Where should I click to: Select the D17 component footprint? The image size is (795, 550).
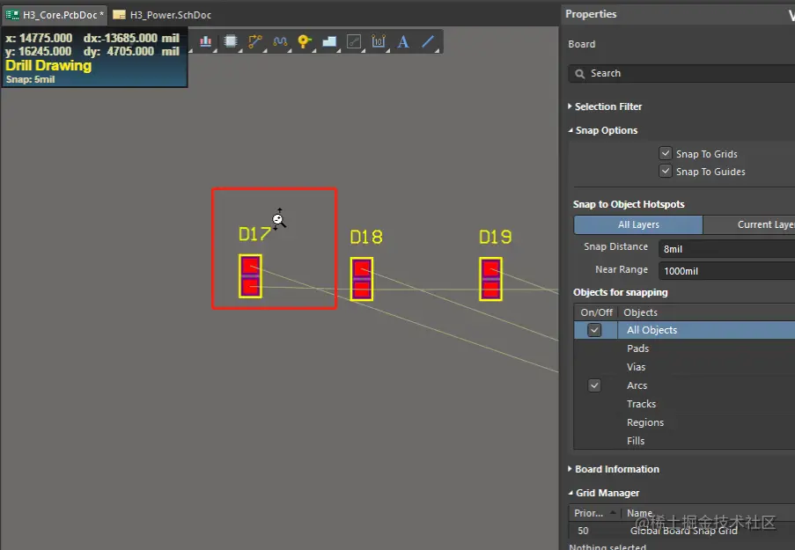point(250,275)
